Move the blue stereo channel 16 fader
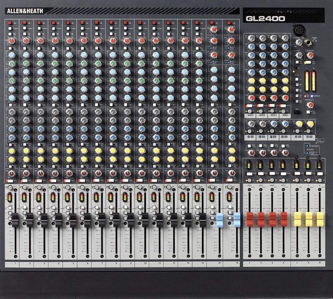The height and width of the screenshot is (299, 333). [237, 220]
